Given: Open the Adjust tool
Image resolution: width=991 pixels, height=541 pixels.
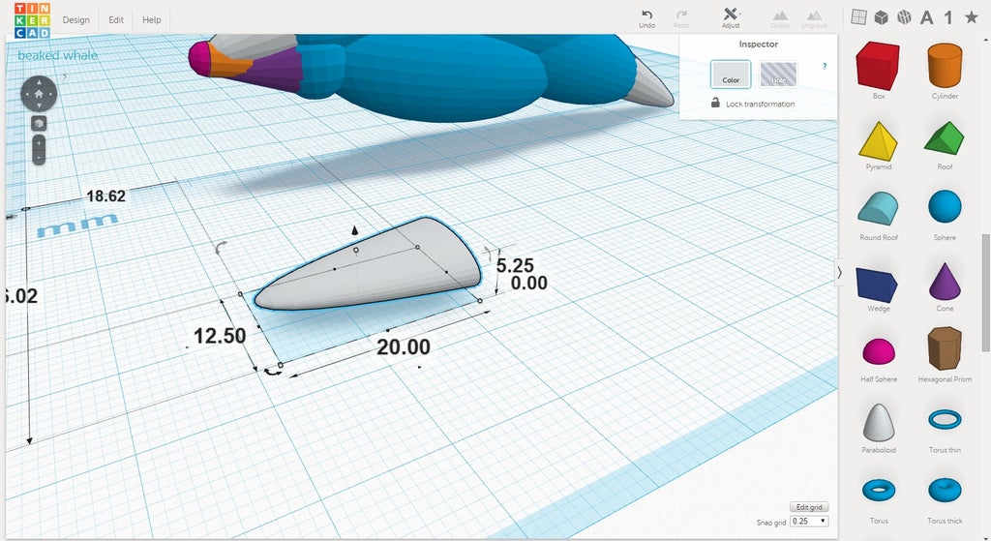Looking at the screenshot, I should (731, 17).
